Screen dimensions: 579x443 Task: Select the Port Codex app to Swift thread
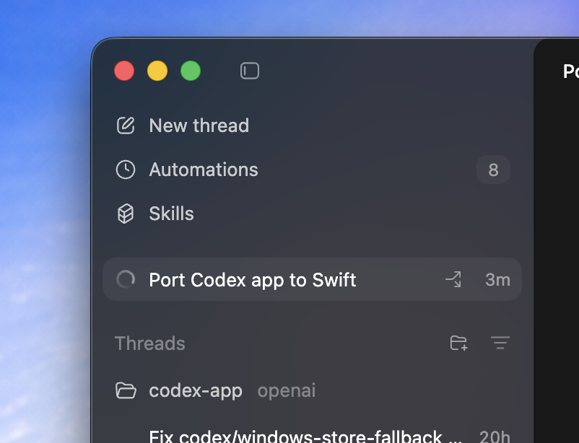click(312, 279)
